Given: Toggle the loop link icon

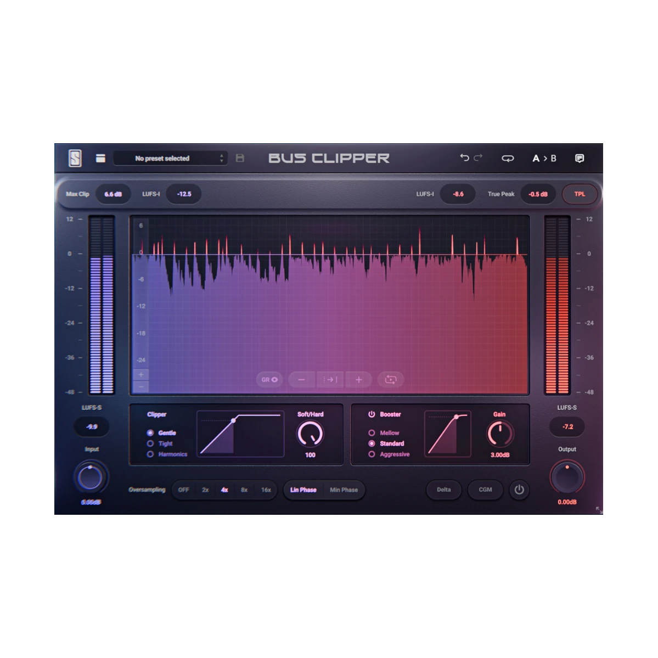Looking at the screenshot, I should pos(508,158).
